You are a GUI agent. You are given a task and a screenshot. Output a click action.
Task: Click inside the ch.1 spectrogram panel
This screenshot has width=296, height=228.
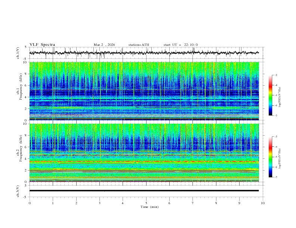point(144,91)
